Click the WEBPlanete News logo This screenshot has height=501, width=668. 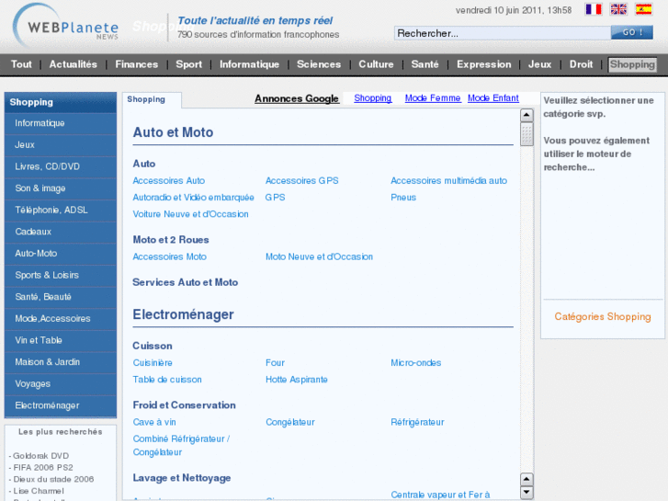pyautogui.click(x=67, y=27)
